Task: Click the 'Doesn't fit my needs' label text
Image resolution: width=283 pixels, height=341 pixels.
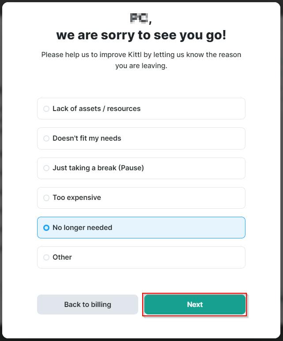Action: click(87, 138)
